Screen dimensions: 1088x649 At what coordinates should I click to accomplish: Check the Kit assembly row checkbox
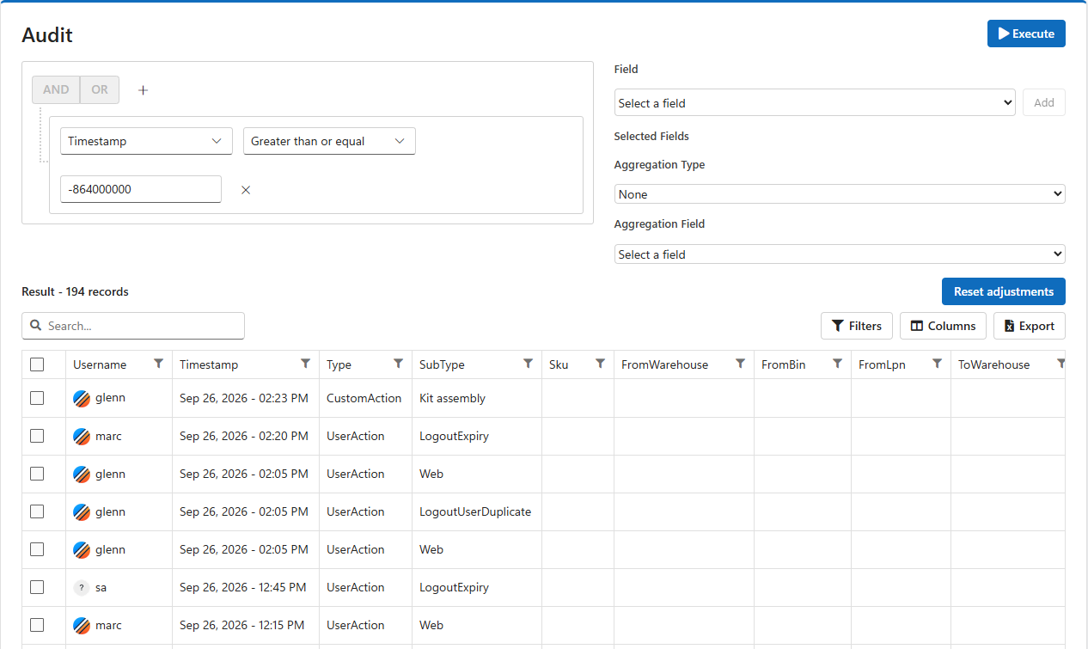click(37, 398)
